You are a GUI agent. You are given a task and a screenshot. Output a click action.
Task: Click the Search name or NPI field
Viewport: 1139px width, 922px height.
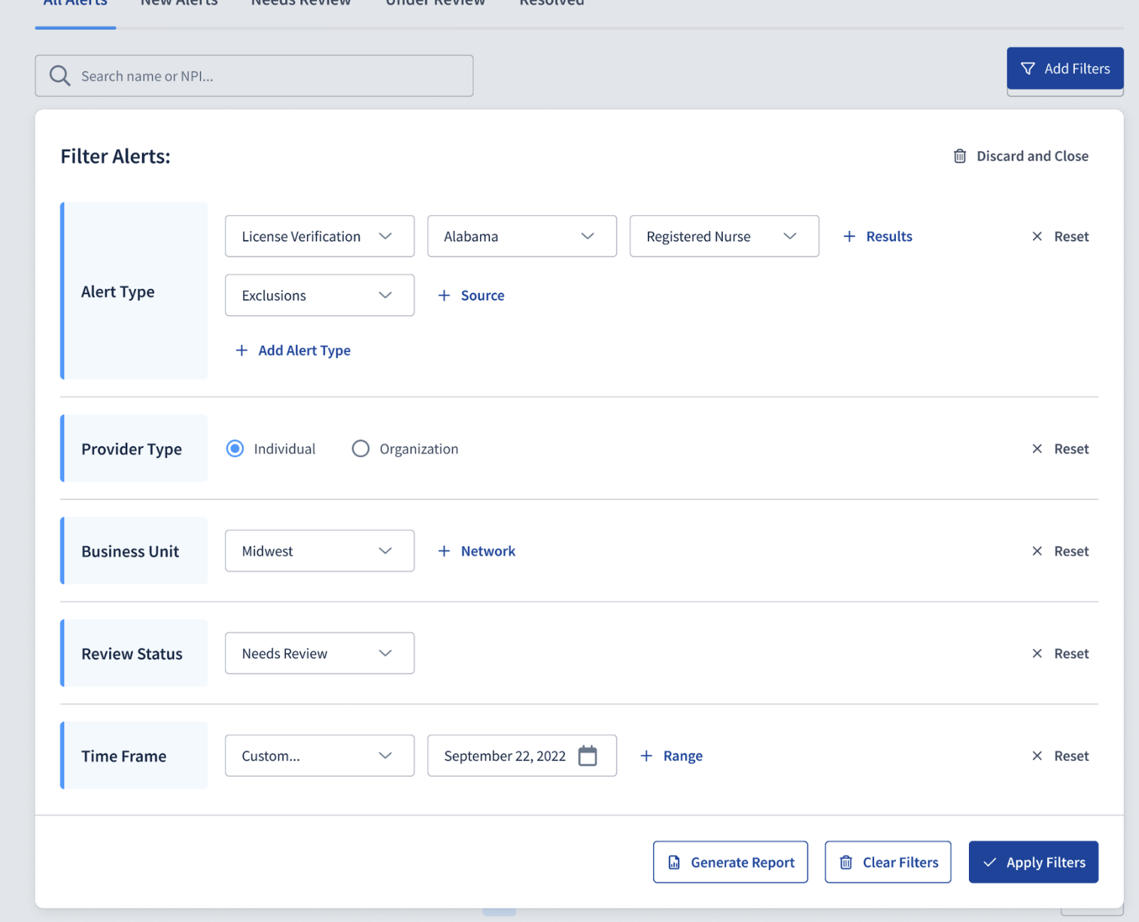pos(254,76)
